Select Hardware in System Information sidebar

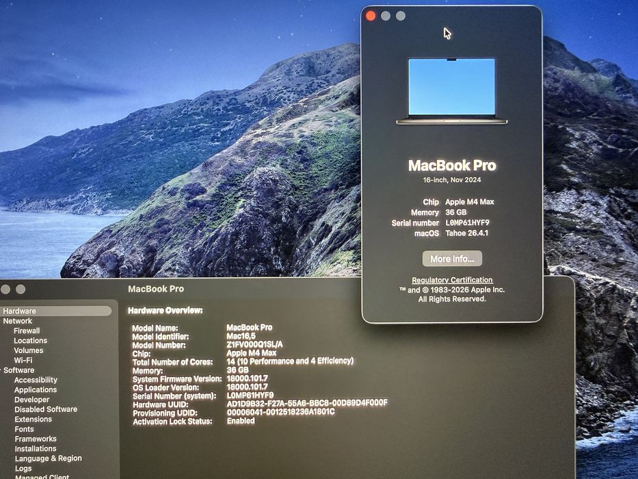[x=56, y=311]
